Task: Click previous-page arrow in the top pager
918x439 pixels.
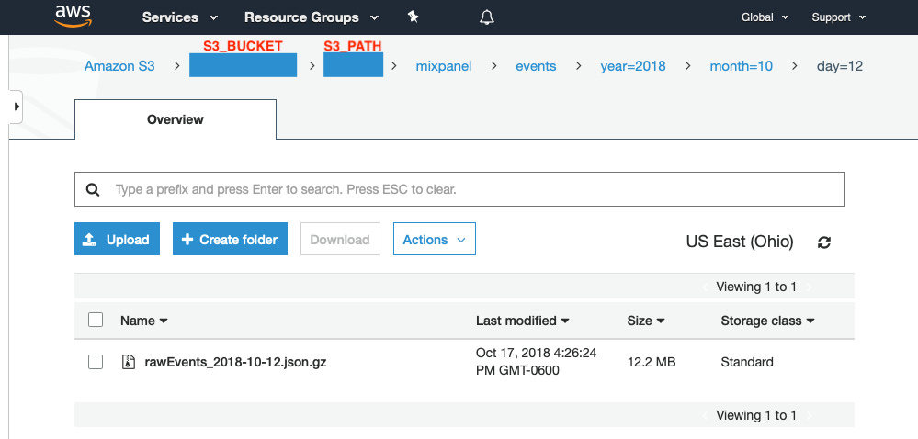Action: (x=704, y=287)
